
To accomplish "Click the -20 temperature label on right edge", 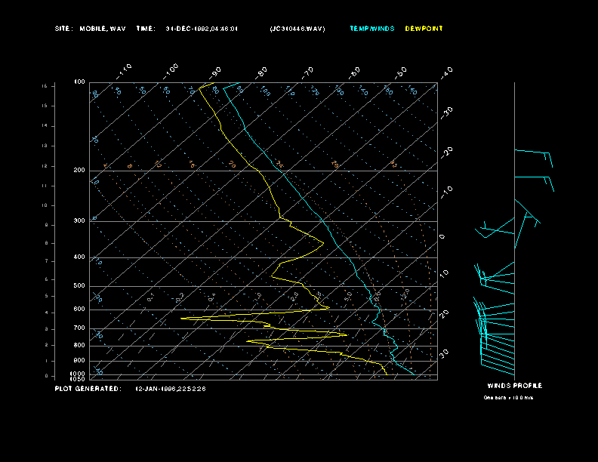I will click(x=447, y=152).
